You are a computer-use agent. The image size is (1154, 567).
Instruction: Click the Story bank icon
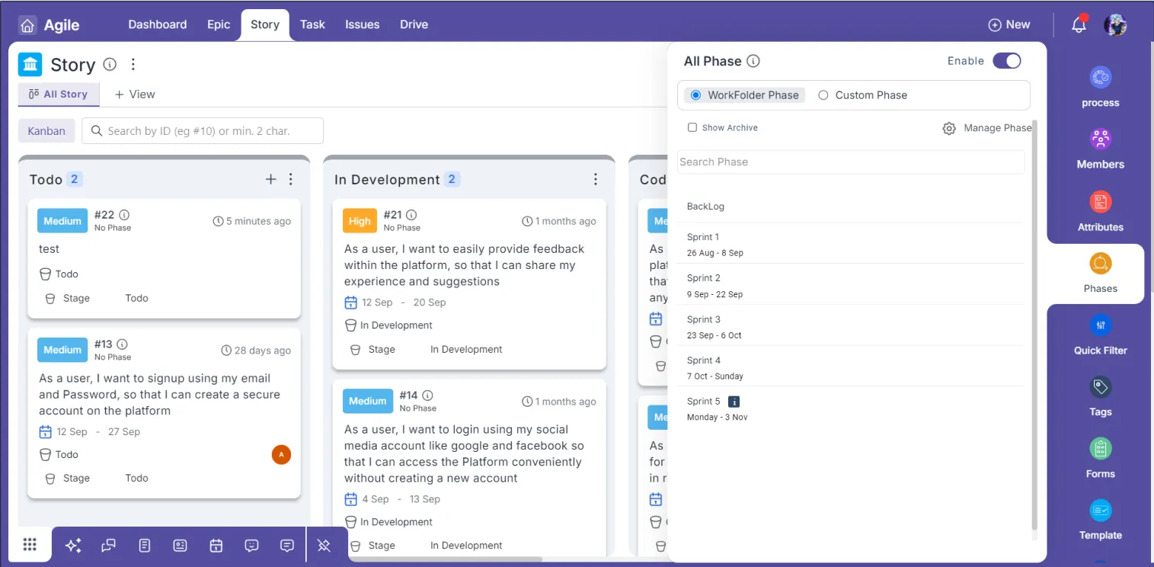click(x=30, y=65)
